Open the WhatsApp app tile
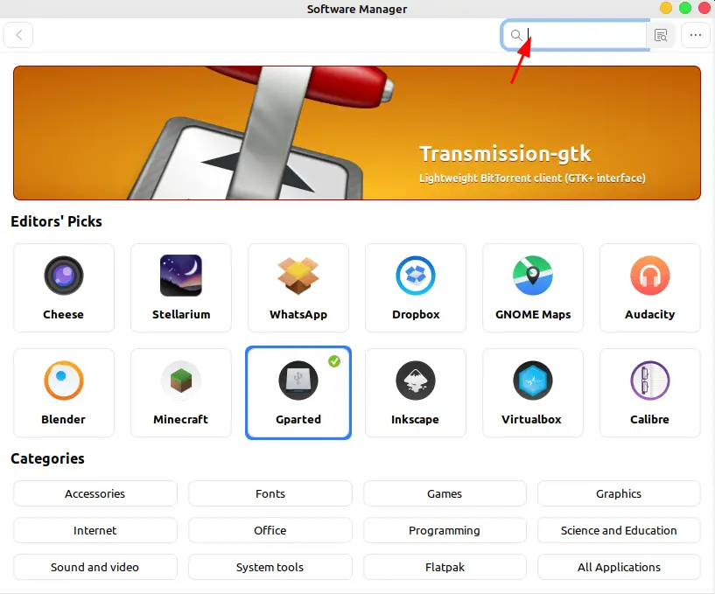The height and width of the screenshot is (594, 715). click(298, 288)
